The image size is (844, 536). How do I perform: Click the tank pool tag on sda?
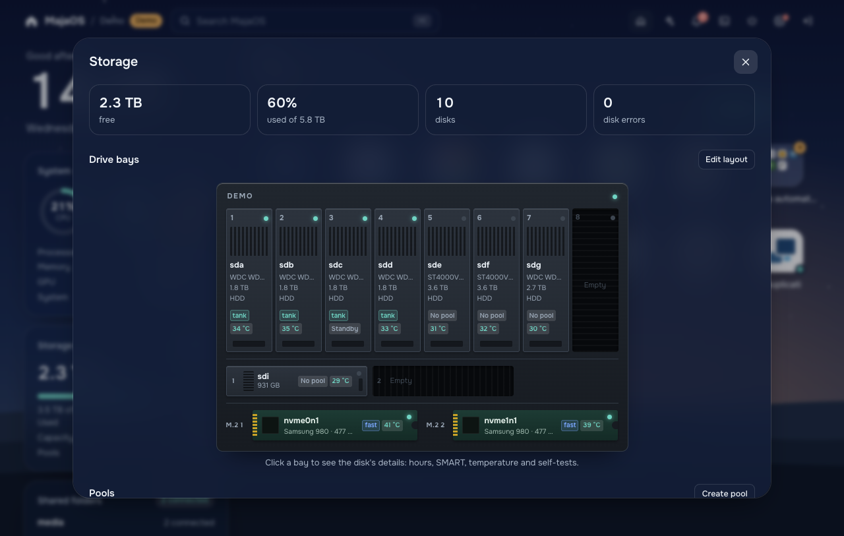click(x=239, y=316)
